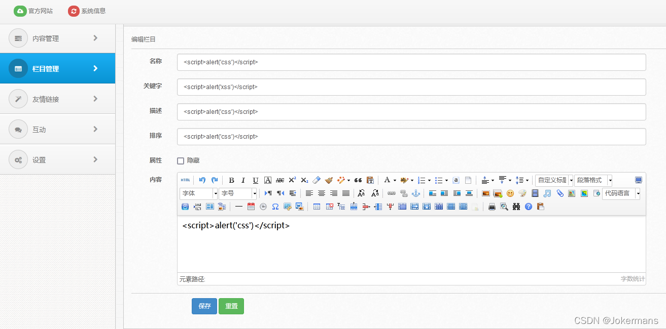The width and height of the screenshot is (666, 329).
Task: Open the 友情链接 sidebar menu
Action: (57, 99)
